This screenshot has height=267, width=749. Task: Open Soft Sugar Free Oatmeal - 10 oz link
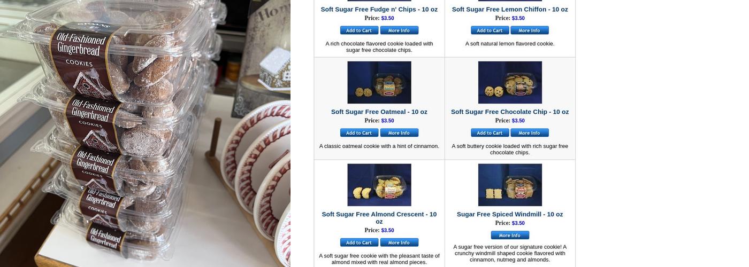click(x=379, y=112)
